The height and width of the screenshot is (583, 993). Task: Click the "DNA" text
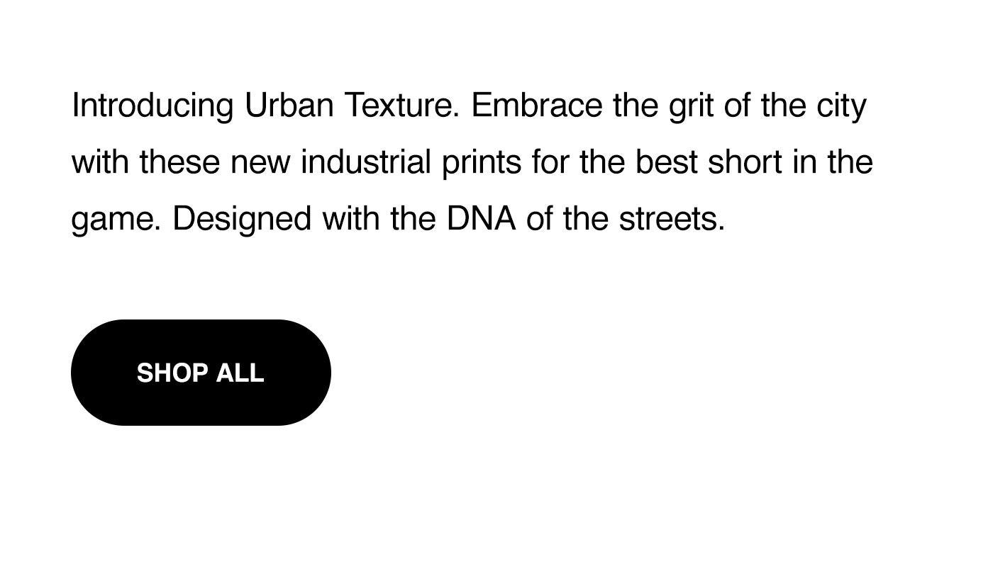[481, 219]
